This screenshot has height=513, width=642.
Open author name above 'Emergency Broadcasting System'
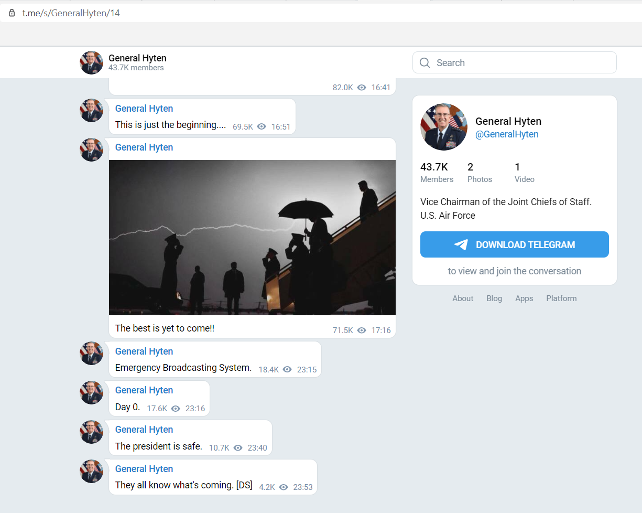click(x=144, y=351)
